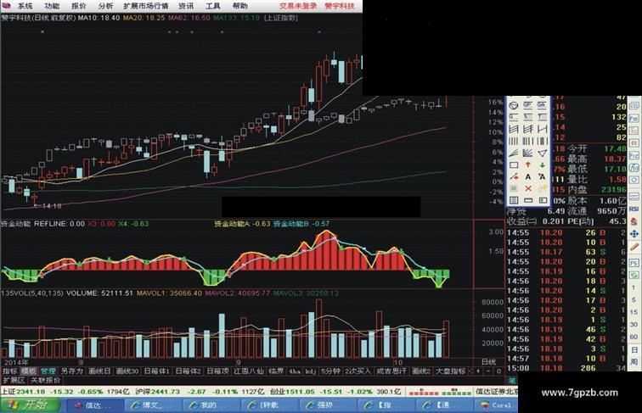Switch to 博文 IE taskbar window
The height and width of the screenshot is (413, 642).
pyautogui.click(x=152, y=405)
